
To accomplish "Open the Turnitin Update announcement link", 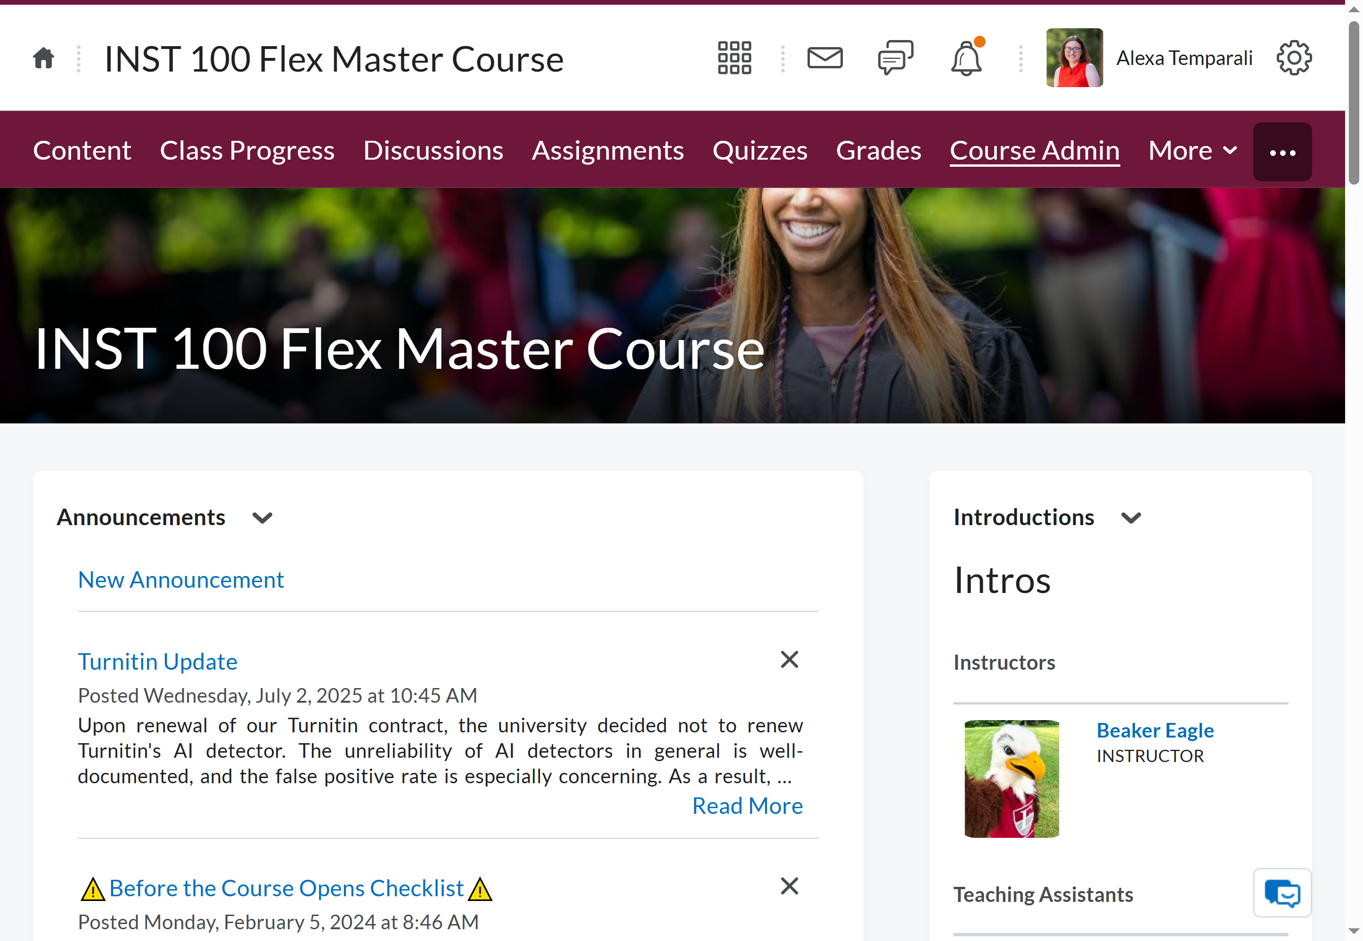I will pos(157,662).
